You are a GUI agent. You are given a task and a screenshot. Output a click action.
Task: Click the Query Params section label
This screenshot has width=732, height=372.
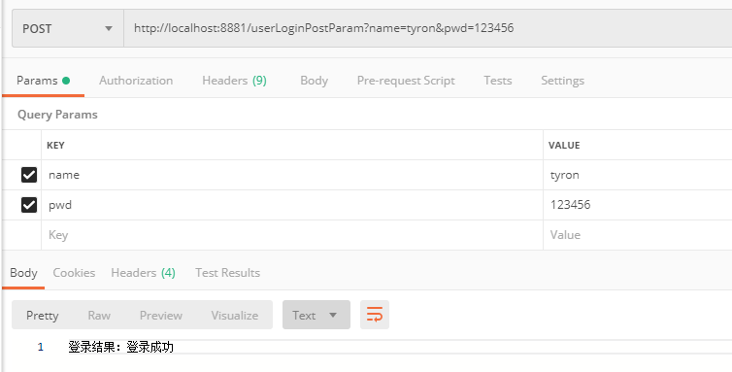pyautogui.click(x=57, y=115)
